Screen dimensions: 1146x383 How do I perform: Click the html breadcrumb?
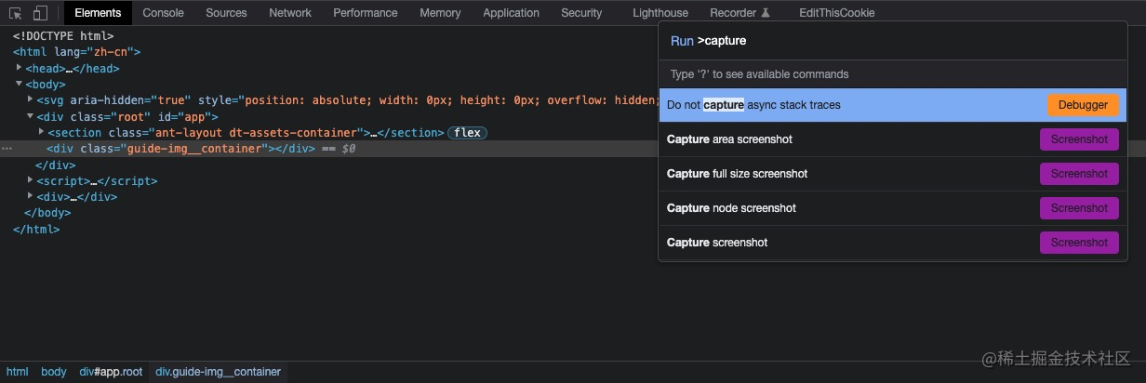(x=18, y=372)
